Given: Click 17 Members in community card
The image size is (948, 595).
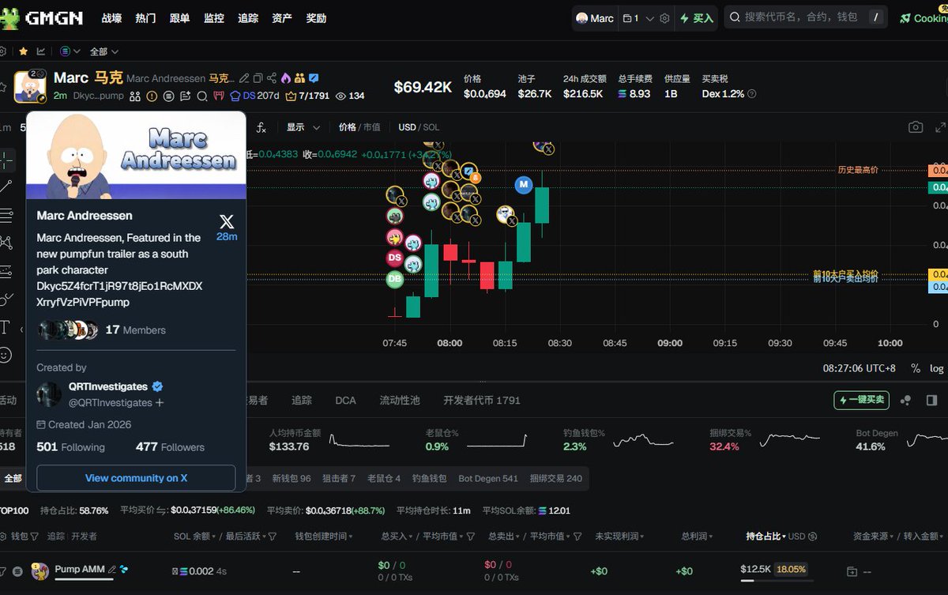Looking at the screenshot, I should (136, 330).
